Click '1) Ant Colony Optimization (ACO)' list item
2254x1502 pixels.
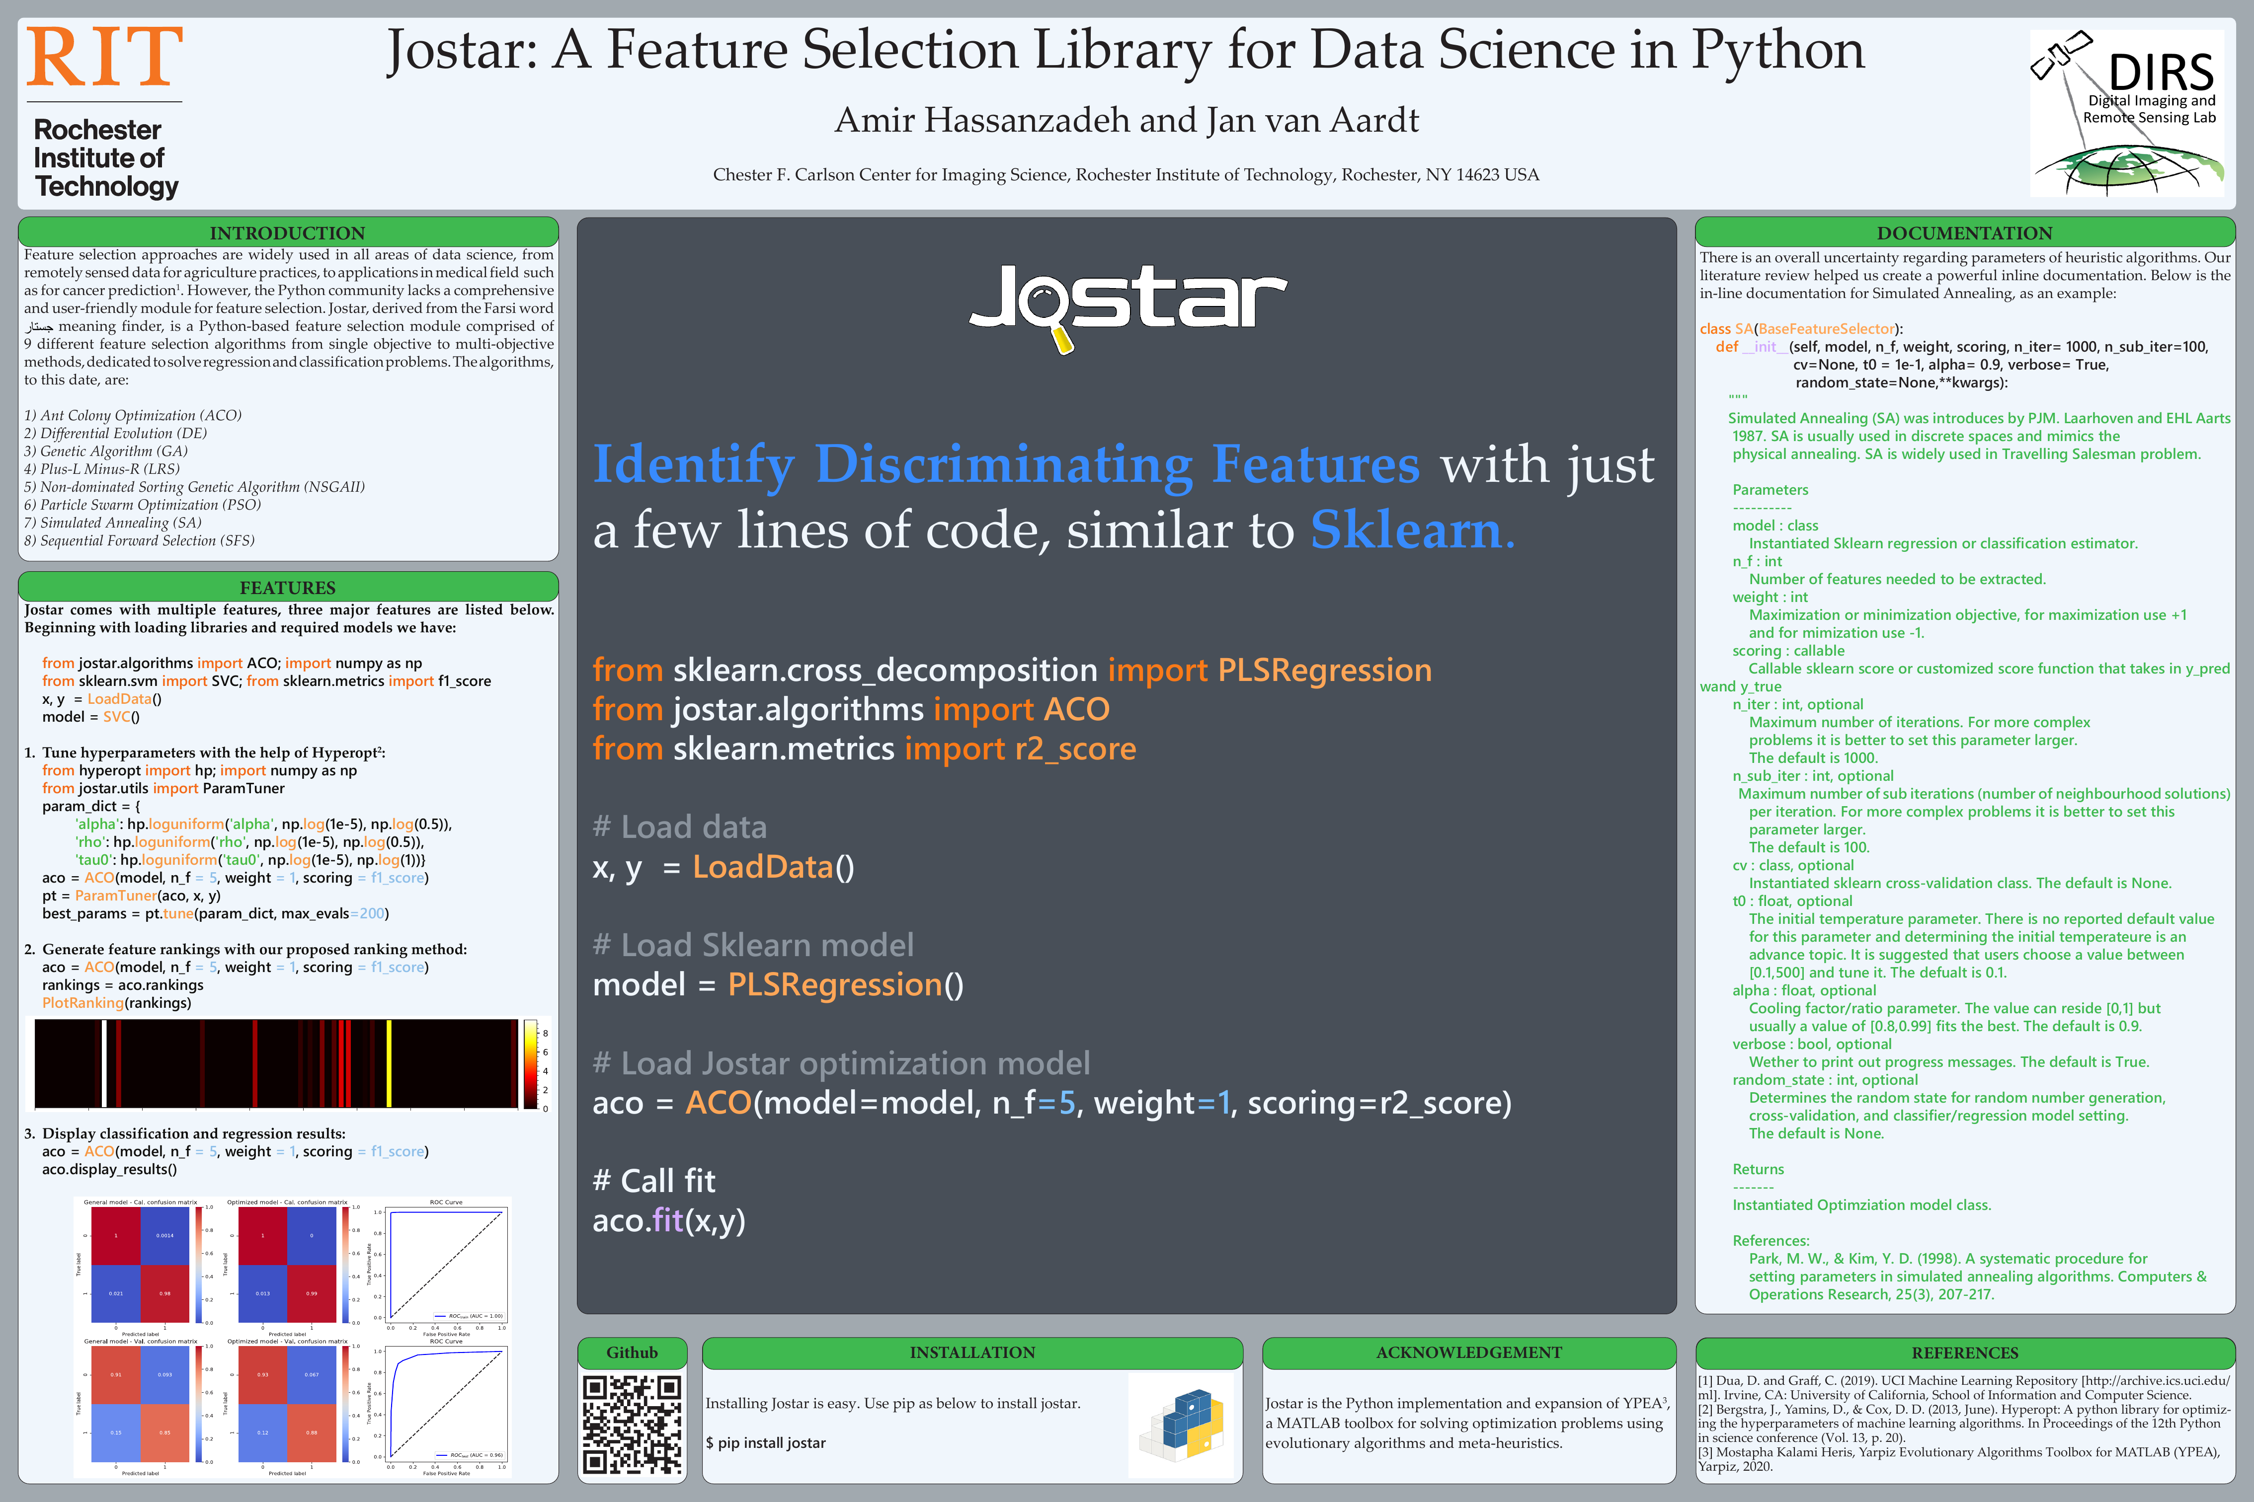click(x=132, y=416)
